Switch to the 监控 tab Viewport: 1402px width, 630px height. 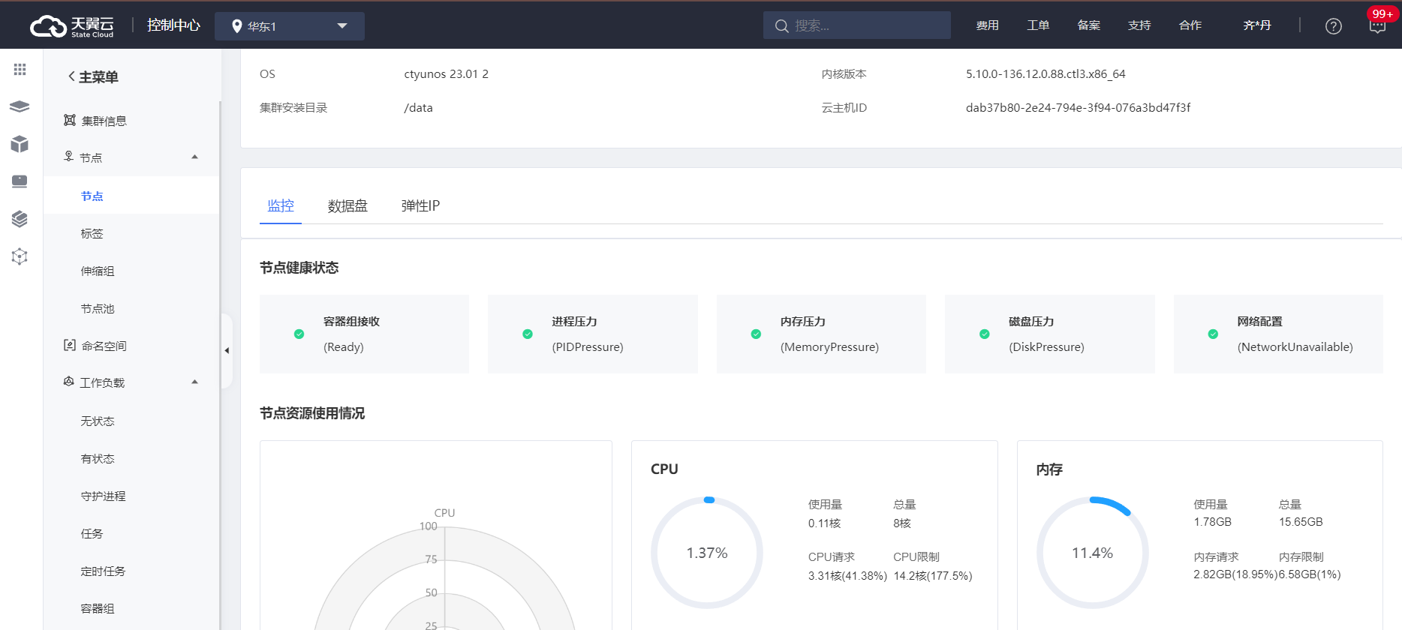[281, 205]
